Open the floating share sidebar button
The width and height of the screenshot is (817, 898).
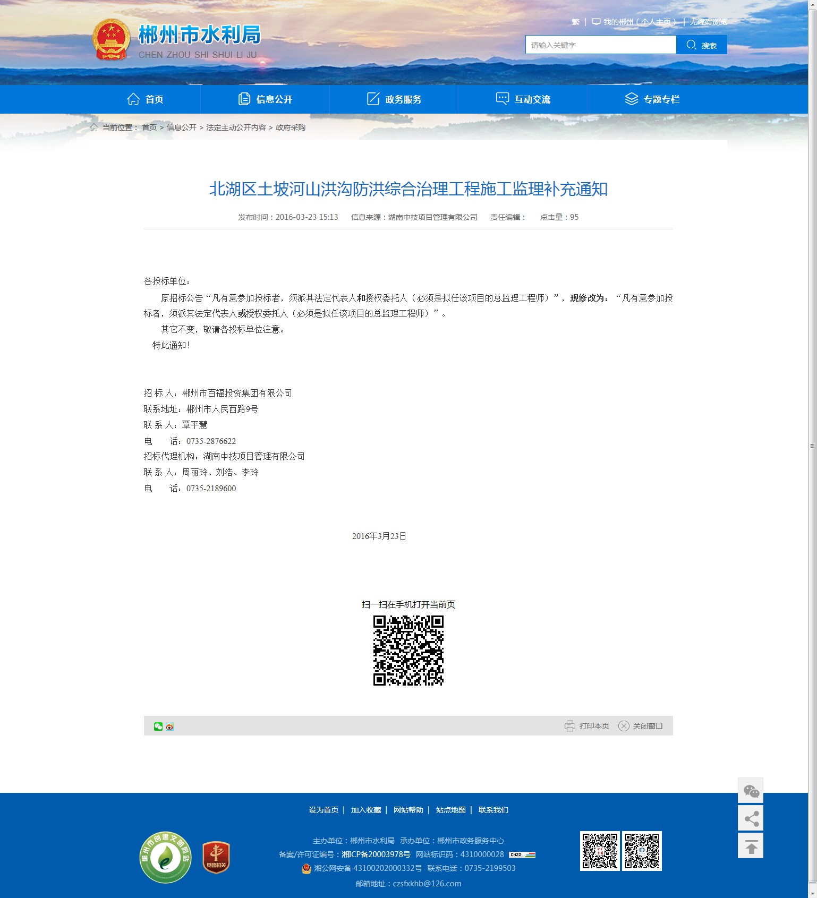(751, 818)
